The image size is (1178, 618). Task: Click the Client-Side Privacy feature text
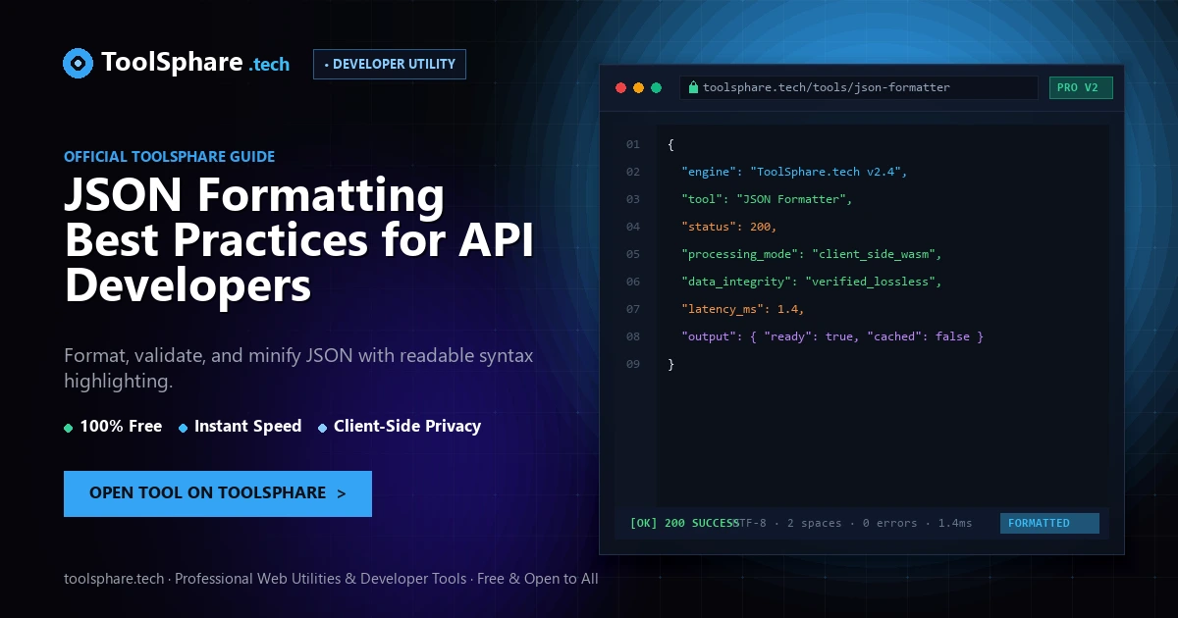pos(407,426)
